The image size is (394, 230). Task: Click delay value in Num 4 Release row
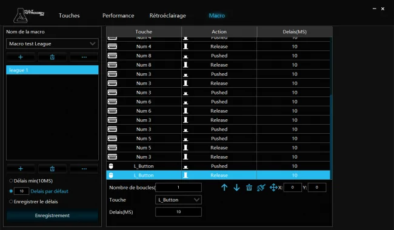295,47
